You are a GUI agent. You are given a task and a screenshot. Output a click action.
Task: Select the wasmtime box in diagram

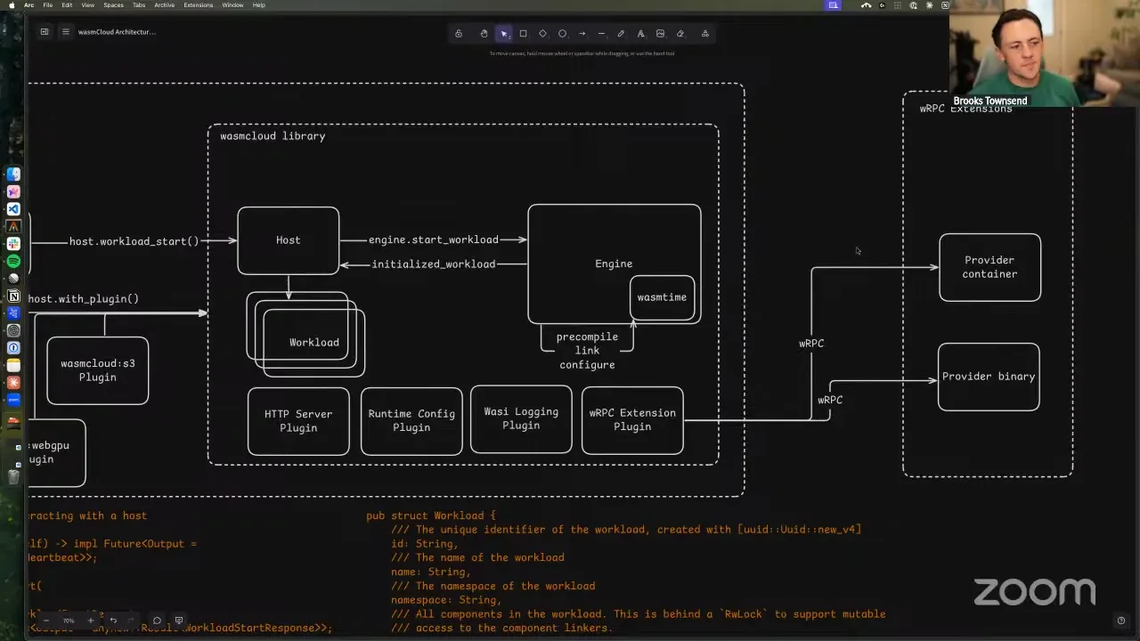[662, 297]
